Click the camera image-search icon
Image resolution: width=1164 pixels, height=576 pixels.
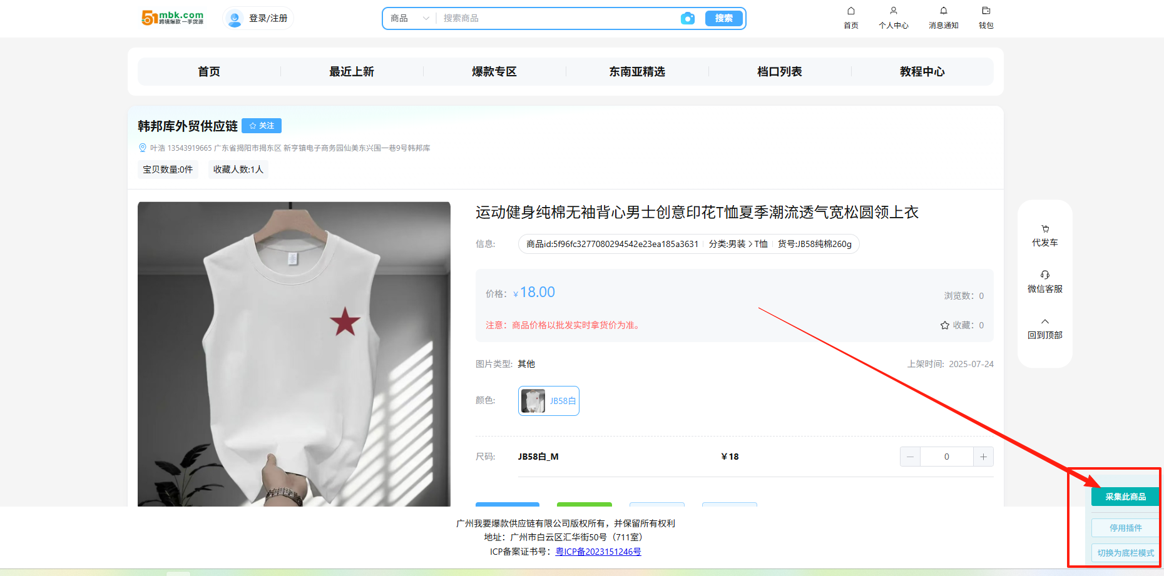tap(687, 18)
